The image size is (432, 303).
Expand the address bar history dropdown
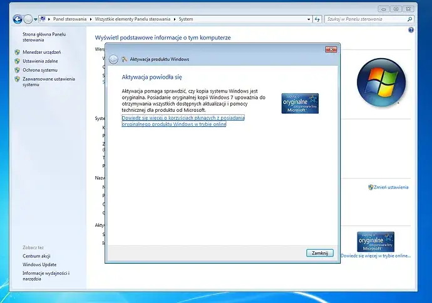(x=309, y=19)
